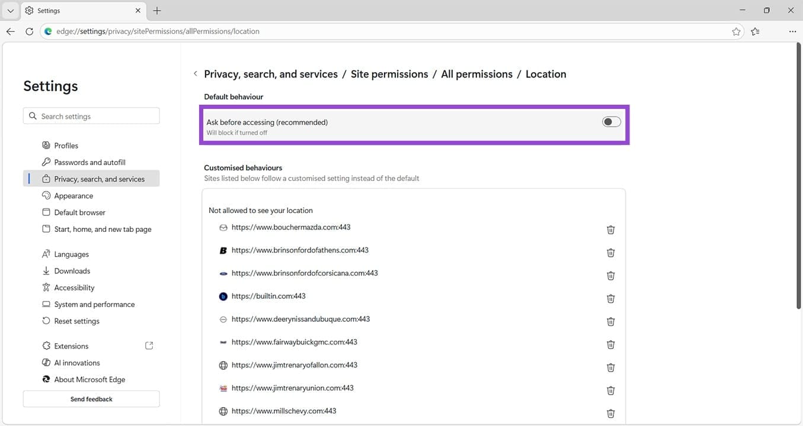Image resolution: width=803 pixels, height=426 pixels.
Task: Navigate to All permissions via breadcrumb
Action: pyautogui.click(x=476, y=73)
